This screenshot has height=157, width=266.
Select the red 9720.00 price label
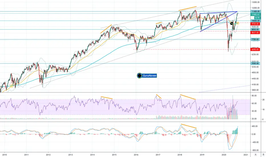(255, 24)
